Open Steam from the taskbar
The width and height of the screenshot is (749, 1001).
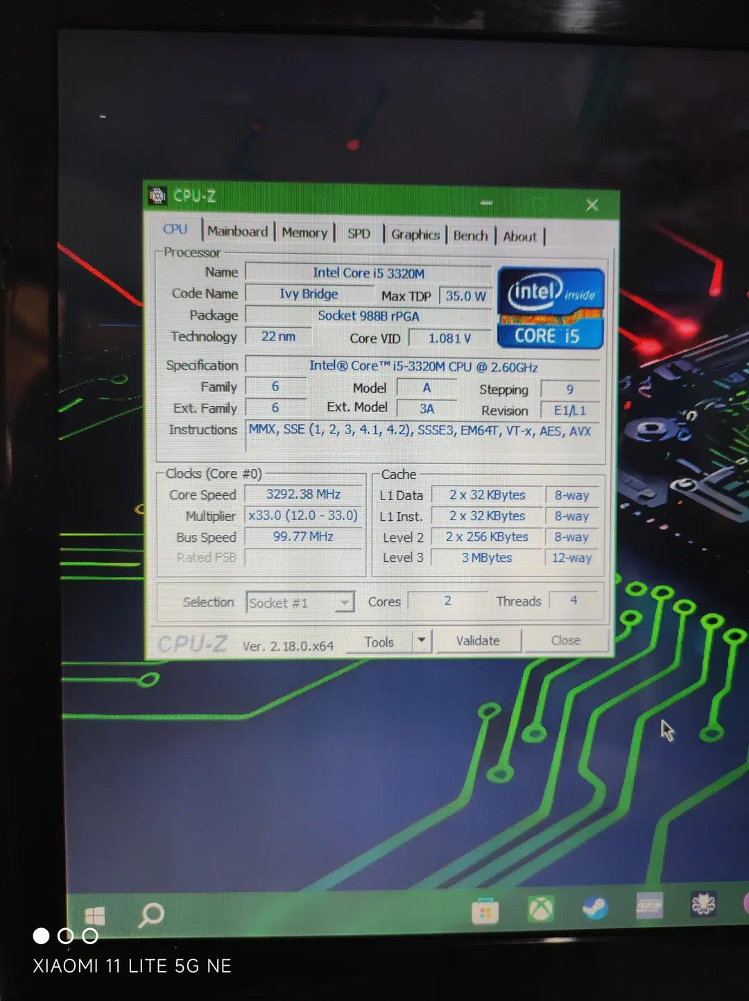[595, 907]
